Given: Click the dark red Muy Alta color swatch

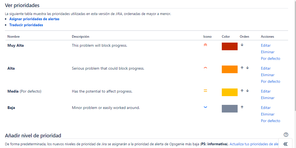Looking at the screenshot, I should point(230,46).
